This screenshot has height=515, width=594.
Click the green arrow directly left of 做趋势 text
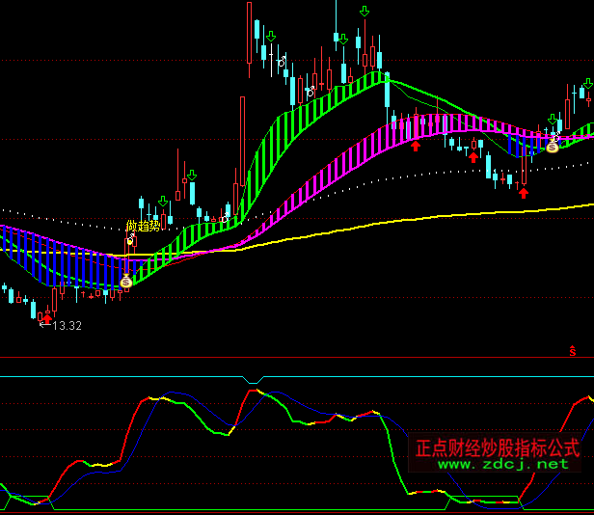(x=162, y=202)
